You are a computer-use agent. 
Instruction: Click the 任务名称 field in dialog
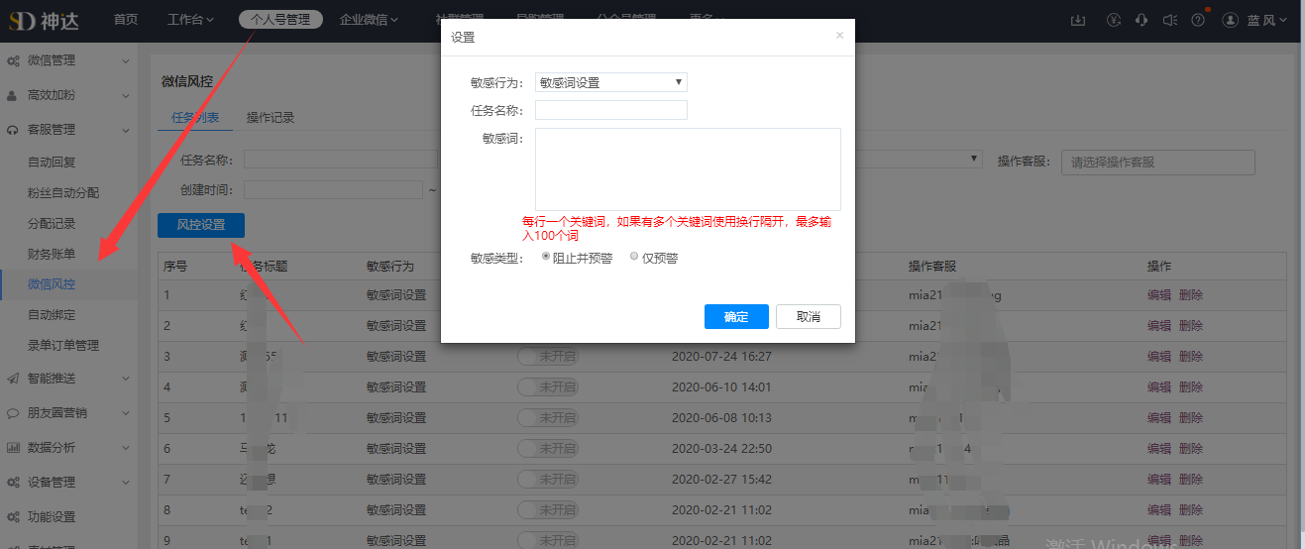[x=610, y=110]
